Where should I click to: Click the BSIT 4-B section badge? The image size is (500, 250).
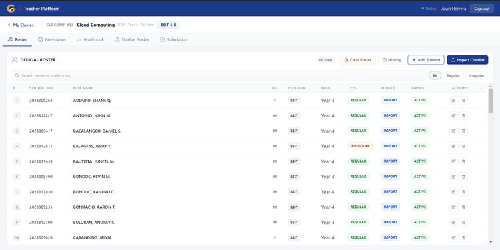point(169,25)
